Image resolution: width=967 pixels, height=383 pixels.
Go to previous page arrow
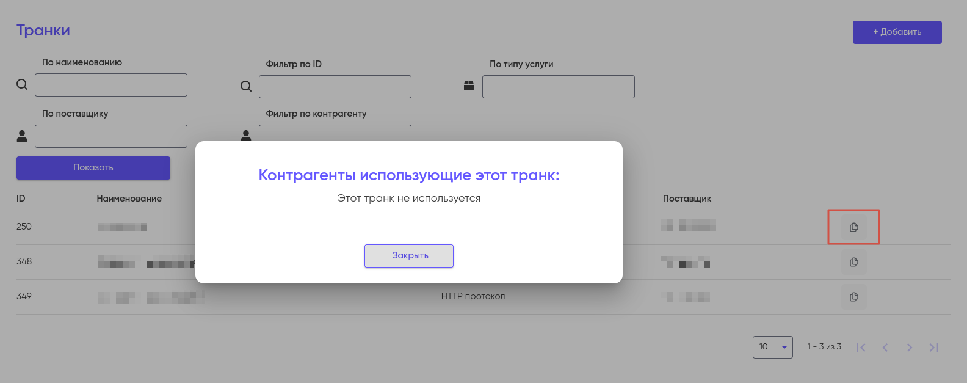885,348
